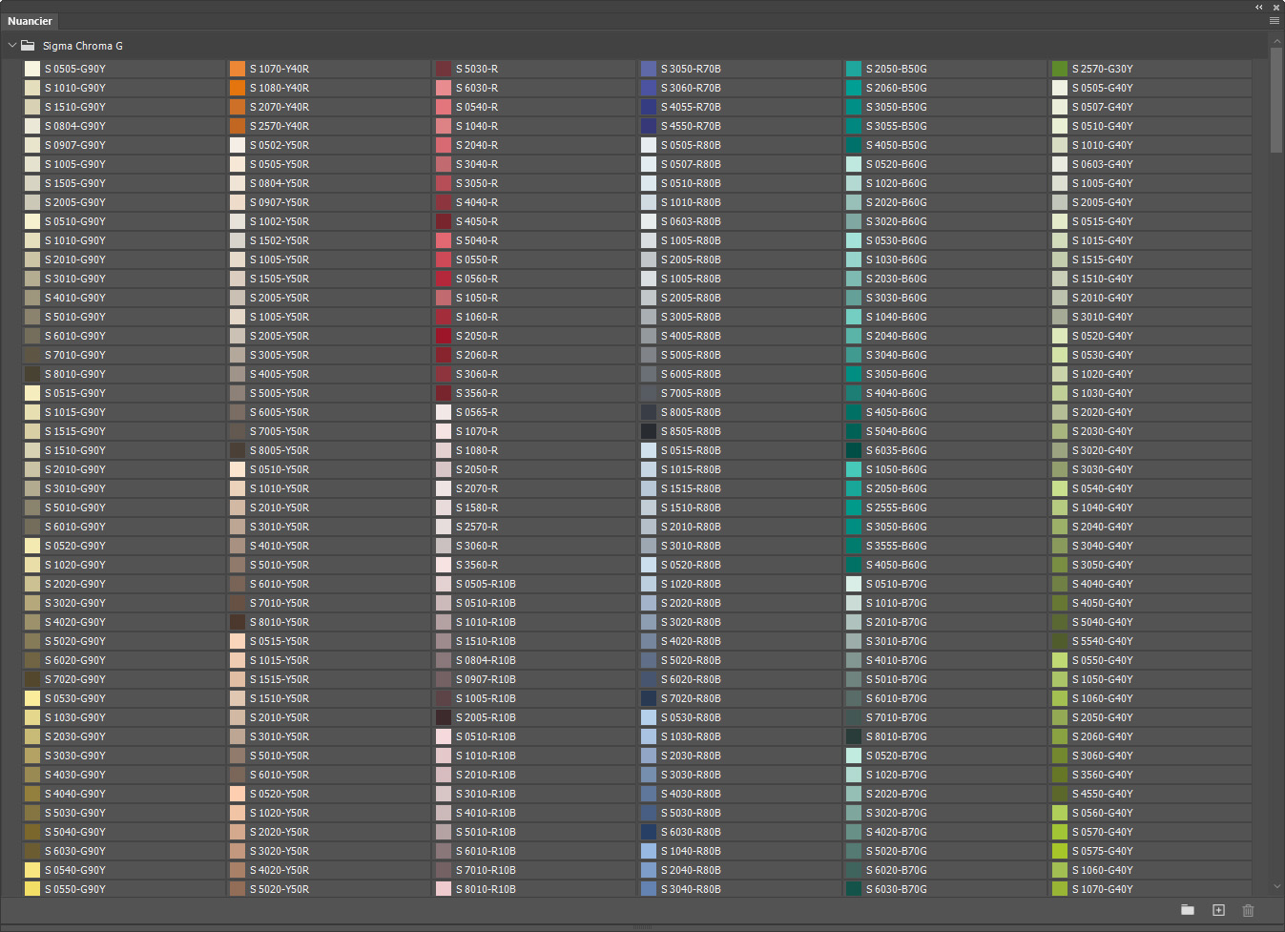Click the Sigma Chroma G folder icon

pos(28,46)
